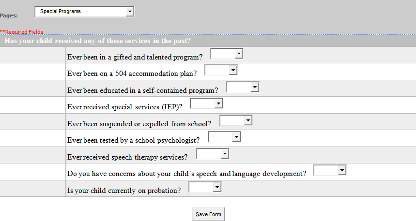Image resolution: width=416 pixels, height=221 pixels.
Task: Expand suspended or expelled from school dropdown
Action: (x=236, y=120)
